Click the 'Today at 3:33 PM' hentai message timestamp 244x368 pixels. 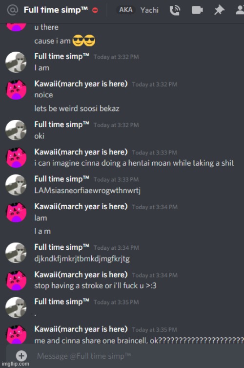(155, 152)
